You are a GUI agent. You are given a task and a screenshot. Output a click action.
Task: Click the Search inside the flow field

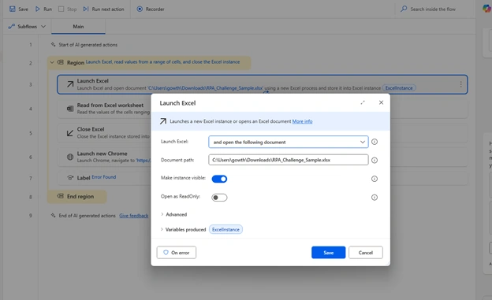tap(433, 9)
